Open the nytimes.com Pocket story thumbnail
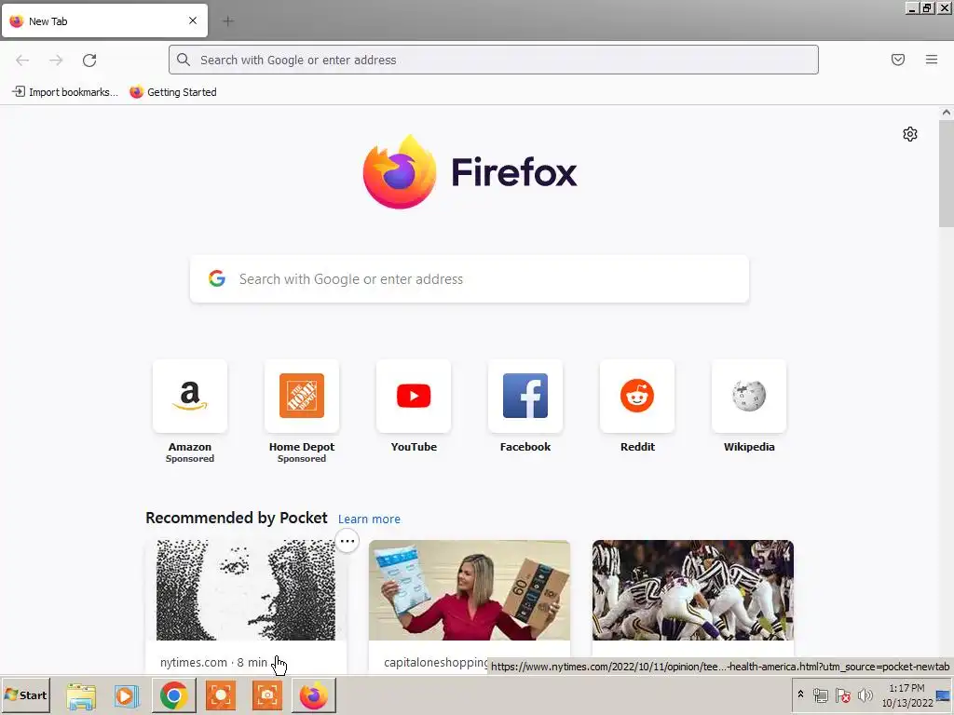Image resolution: width=954 pixels, height=715 pixels. point(246,589)
